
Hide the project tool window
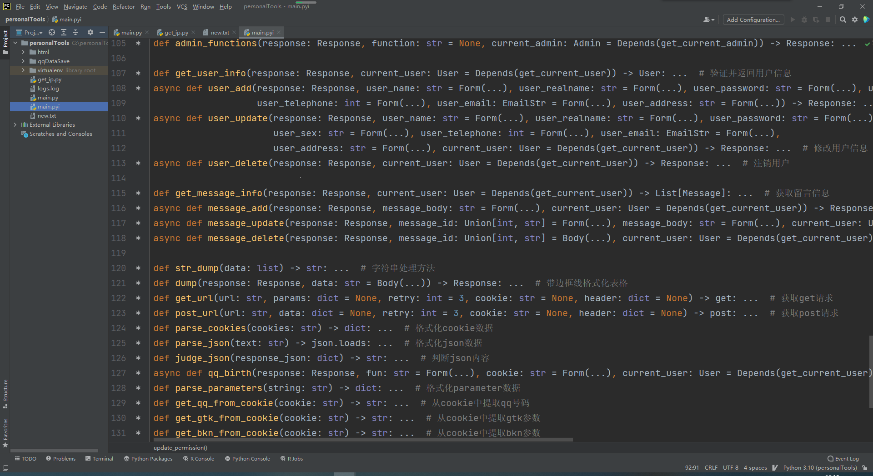click(x=102, y=32)
